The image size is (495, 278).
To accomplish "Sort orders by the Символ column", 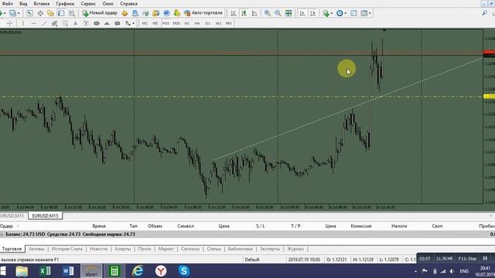I will coord(186,226).
